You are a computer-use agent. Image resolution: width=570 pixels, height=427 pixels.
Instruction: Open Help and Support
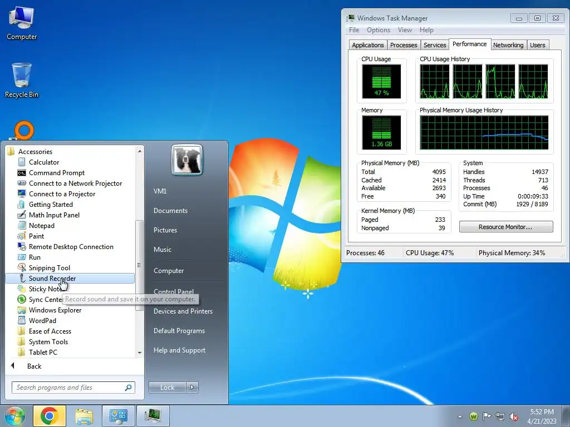tap(180, 350)
